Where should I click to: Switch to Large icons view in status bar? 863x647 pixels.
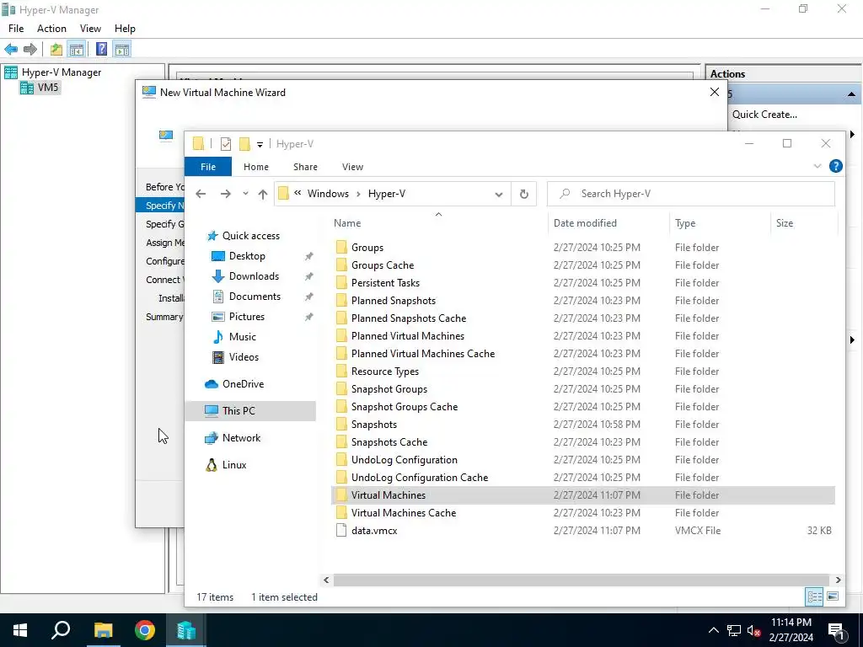point(833,597)
